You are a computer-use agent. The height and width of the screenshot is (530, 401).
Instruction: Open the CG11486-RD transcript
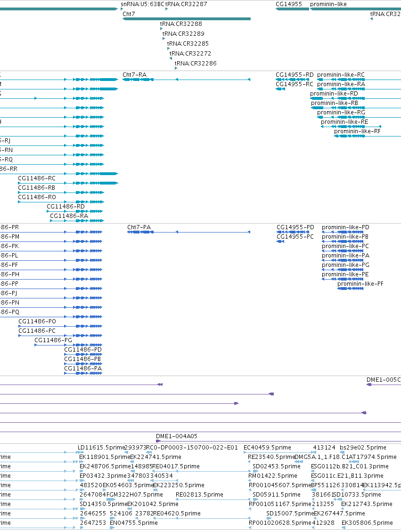click(x=75, y=212)
